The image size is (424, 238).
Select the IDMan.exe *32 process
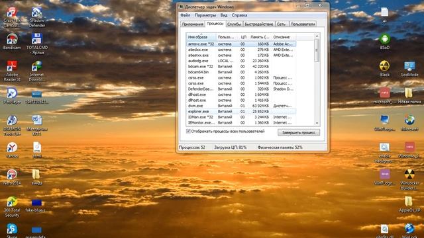(241, 117)
